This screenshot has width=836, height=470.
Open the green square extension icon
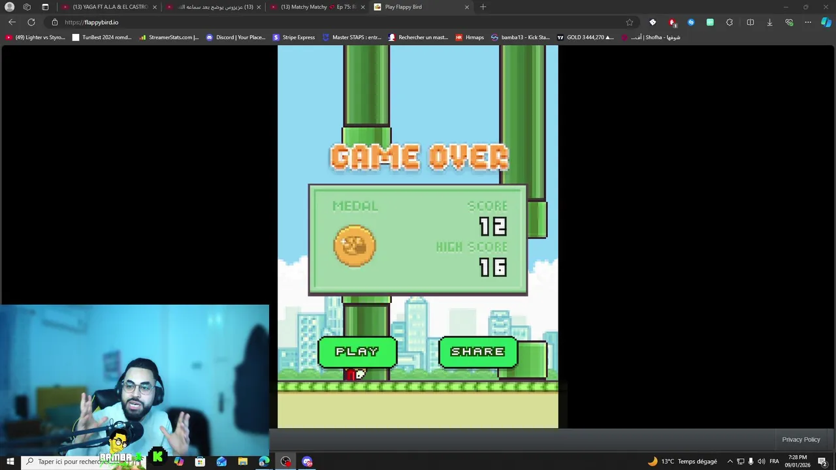[710, 22]
